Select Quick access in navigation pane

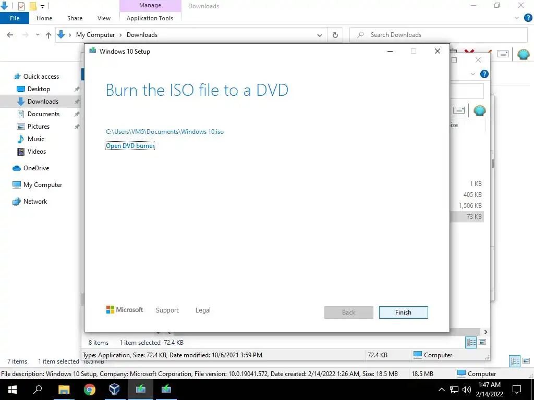coord(41,77)
